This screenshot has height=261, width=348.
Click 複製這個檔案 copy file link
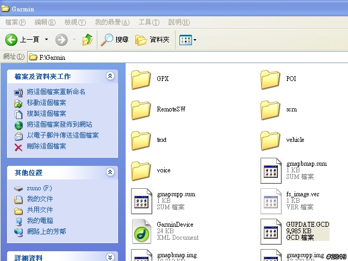tap(46, 114)
